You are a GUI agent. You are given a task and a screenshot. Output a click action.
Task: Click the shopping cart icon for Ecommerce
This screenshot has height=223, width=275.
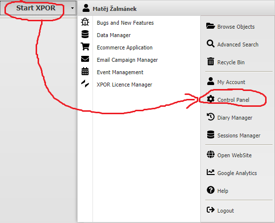click(85, 46)
